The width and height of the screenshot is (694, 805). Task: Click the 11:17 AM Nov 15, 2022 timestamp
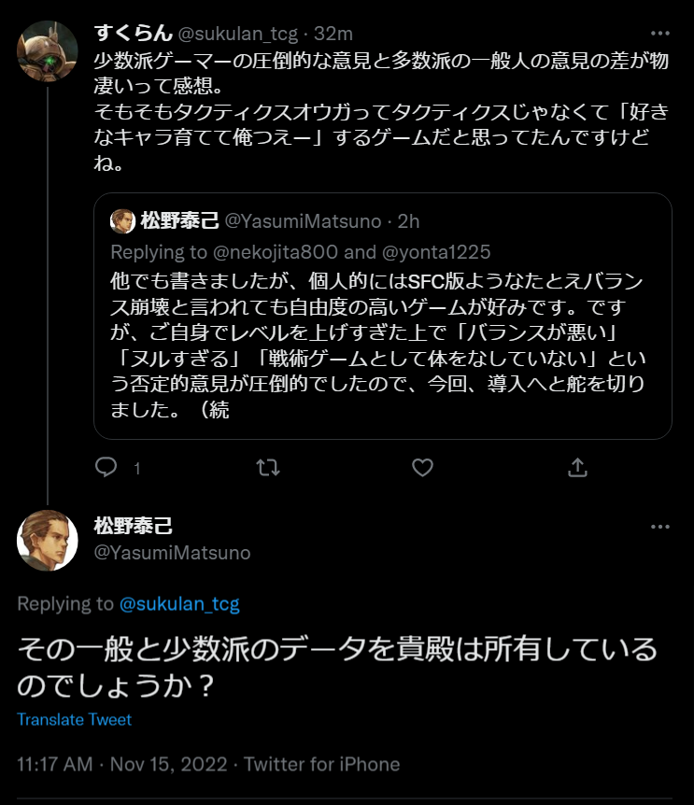coord(122,764)
